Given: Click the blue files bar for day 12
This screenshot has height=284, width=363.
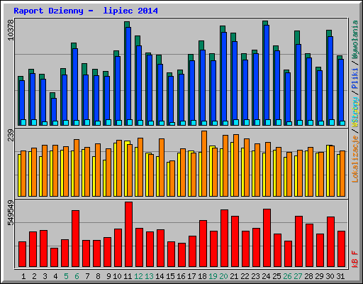Looking at the screenshot, I should coord(139,85).
